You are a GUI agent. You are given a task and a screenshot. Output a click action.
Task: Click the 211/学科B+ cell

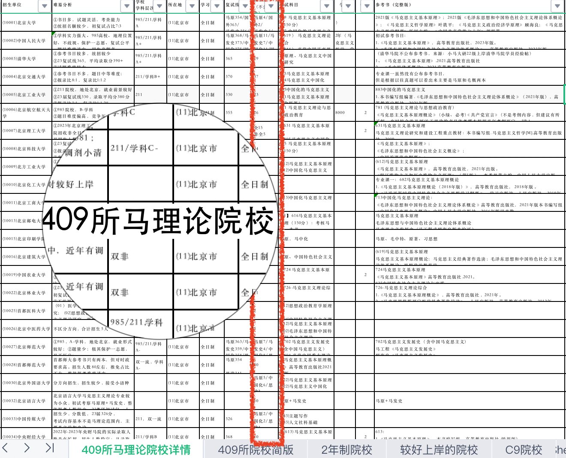click(x=150, y=77)
